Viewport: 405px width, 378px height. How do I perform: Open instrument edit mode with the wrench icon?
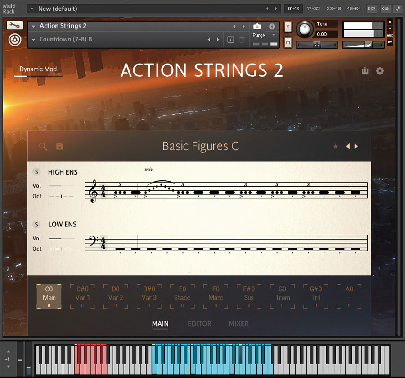pyautogui.click(x=15, y=26)
